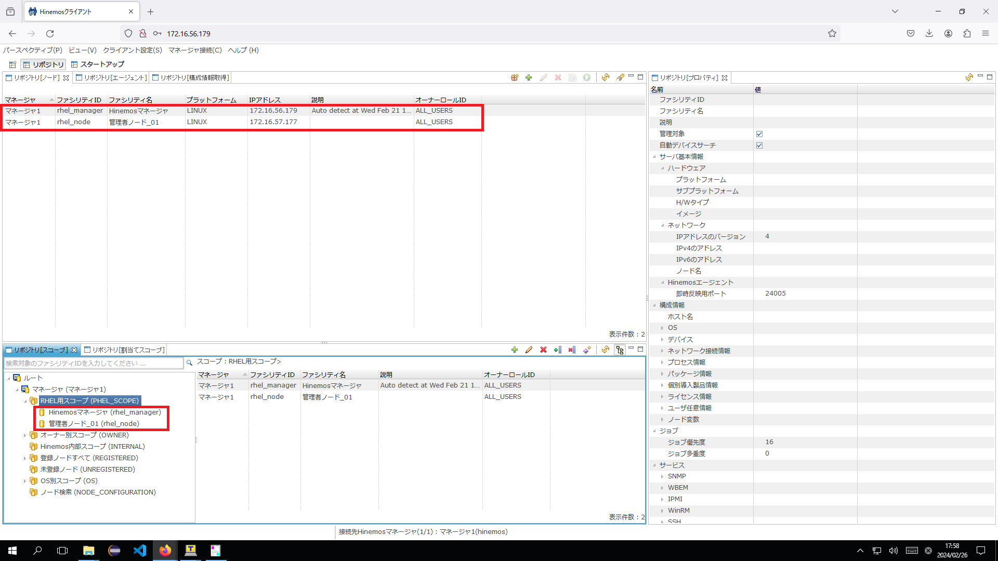Minimize the Repository[Property] panel
Image resolution: width=998 pixels, height=561 pixels.
(x=980, y=76)
